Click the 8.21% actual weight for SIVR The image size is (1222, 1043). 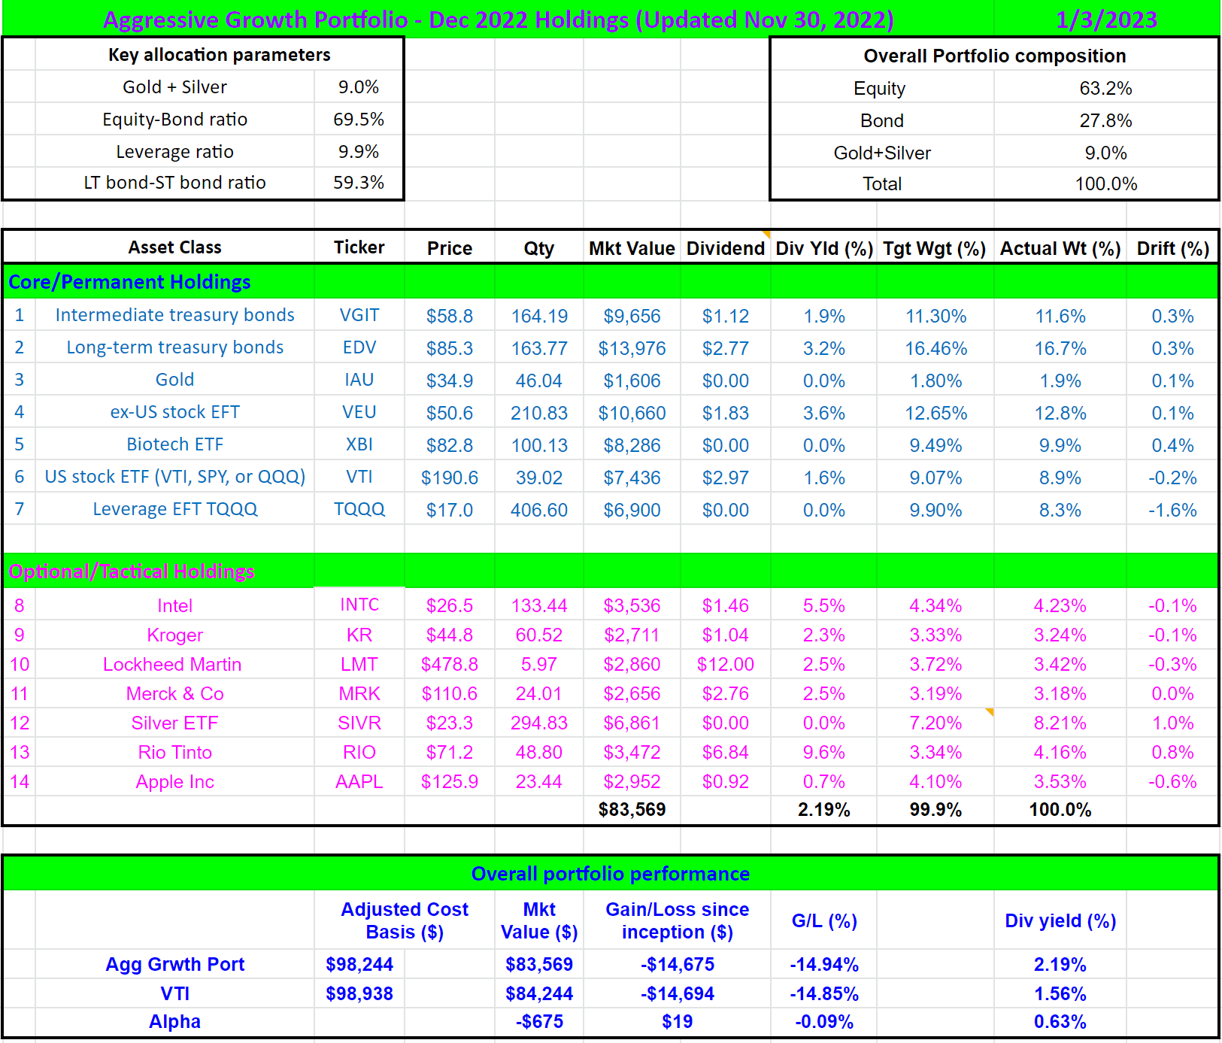click(1060, 723)
